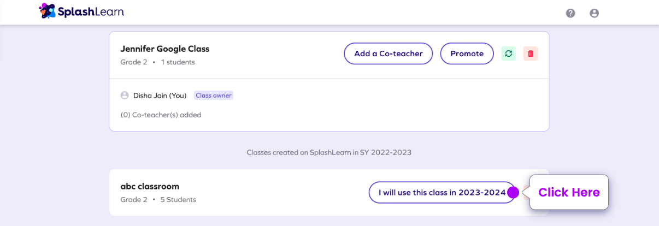
Task: Click the SY 2022-2023 classes heading
Action: 329,152
